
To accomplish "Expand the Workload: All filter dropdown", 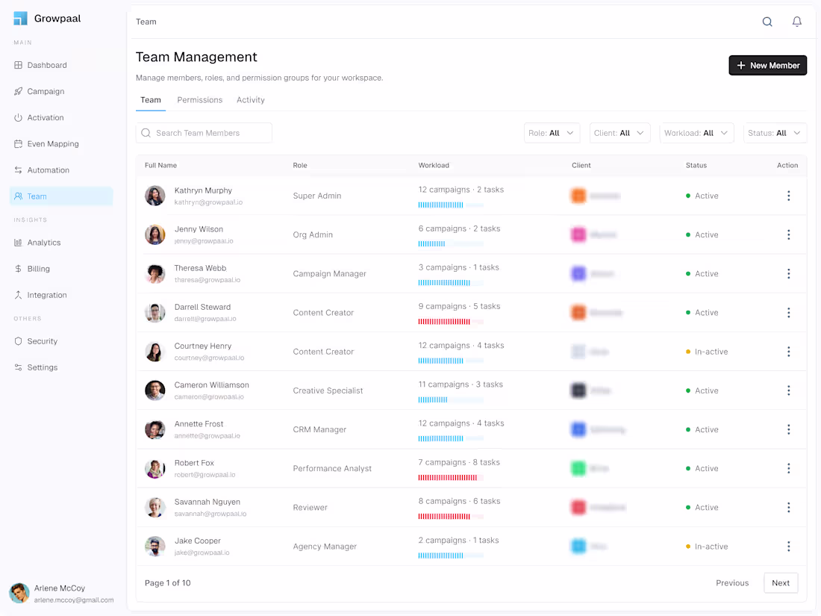I will coord(697,133).
